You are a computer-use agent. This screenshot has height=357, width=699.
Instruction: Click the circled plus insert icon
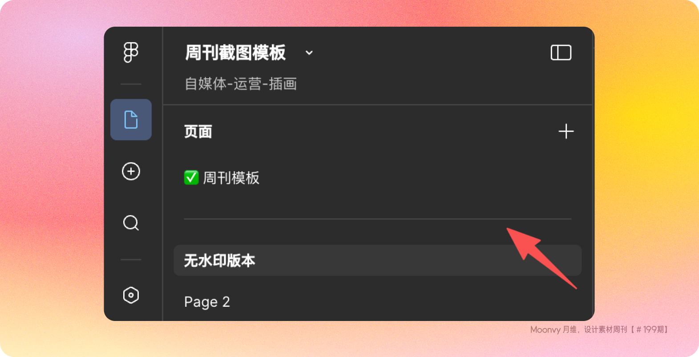131,171
